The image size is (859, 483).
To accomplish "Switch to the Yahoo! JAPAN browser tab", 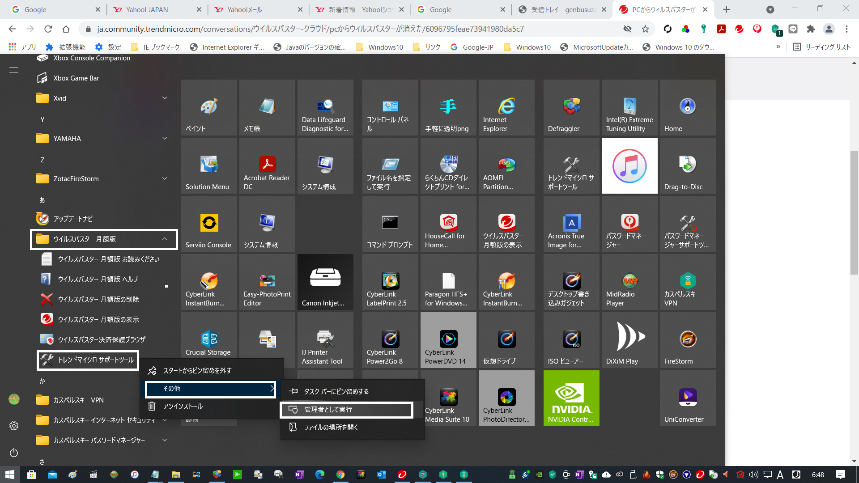I will pos(147,9).
